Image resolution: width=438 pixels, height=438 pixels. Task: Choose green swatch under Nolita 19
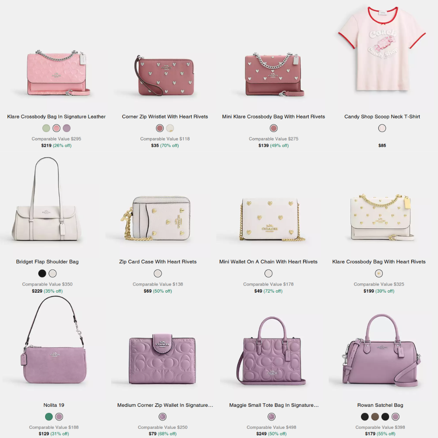pos(49,417)
